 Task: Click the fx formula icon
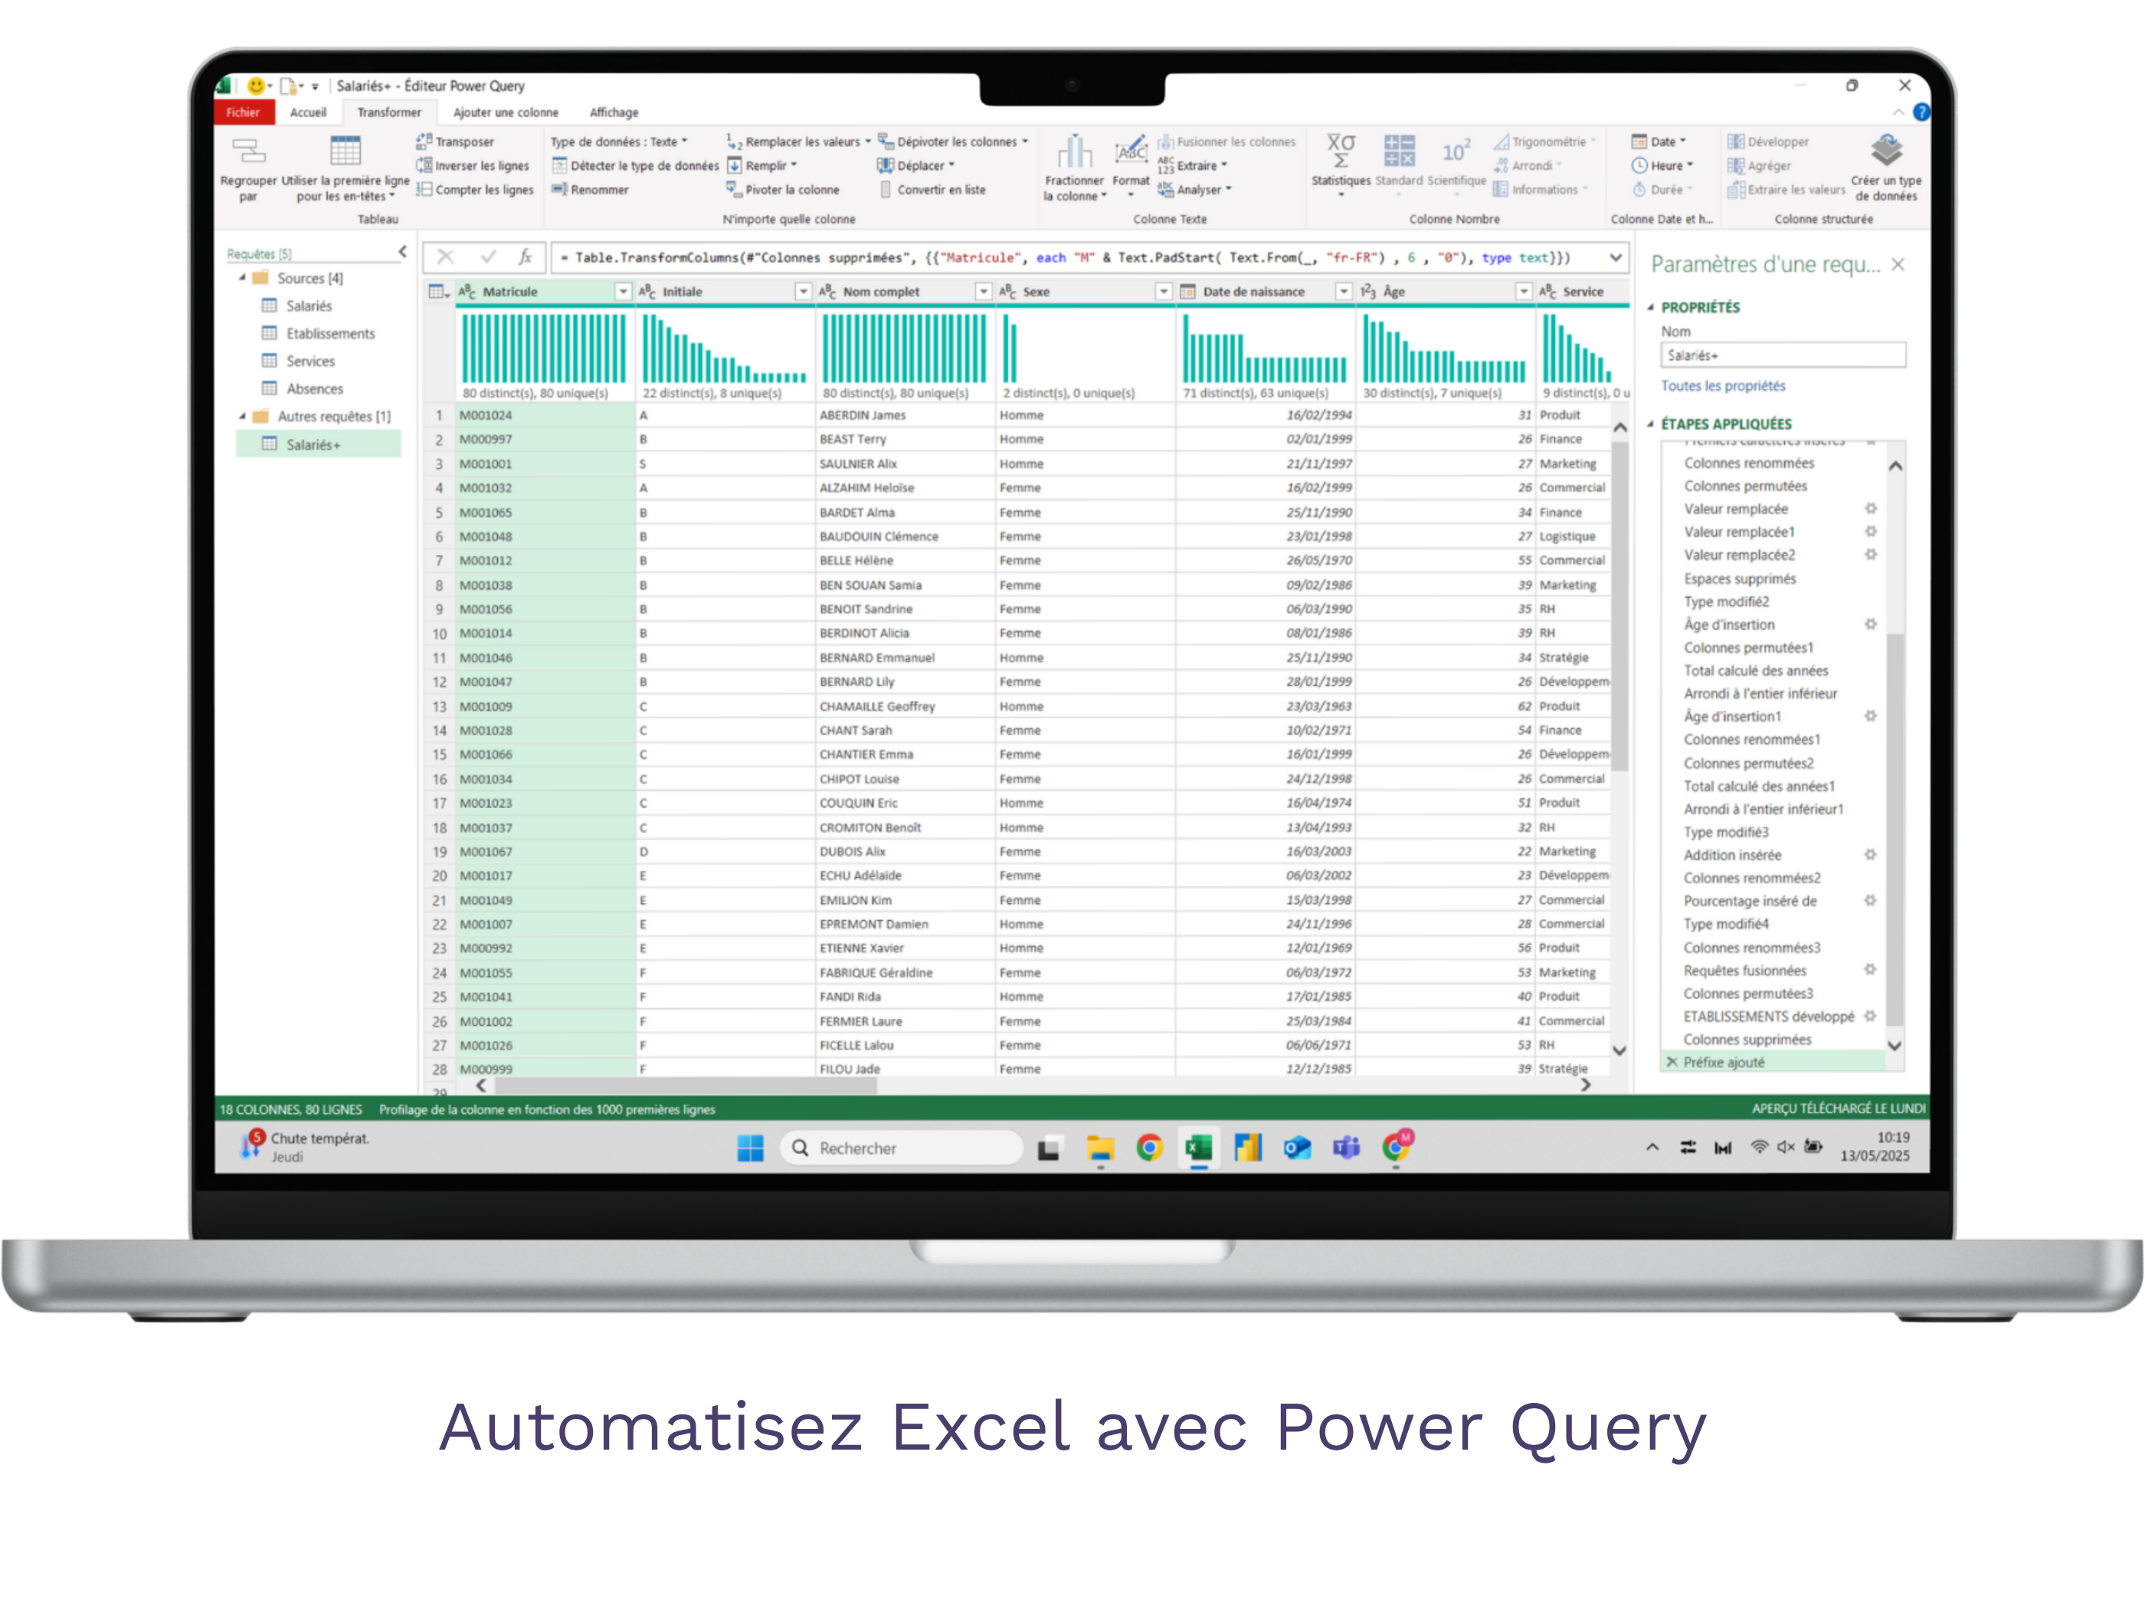point(526,257)
